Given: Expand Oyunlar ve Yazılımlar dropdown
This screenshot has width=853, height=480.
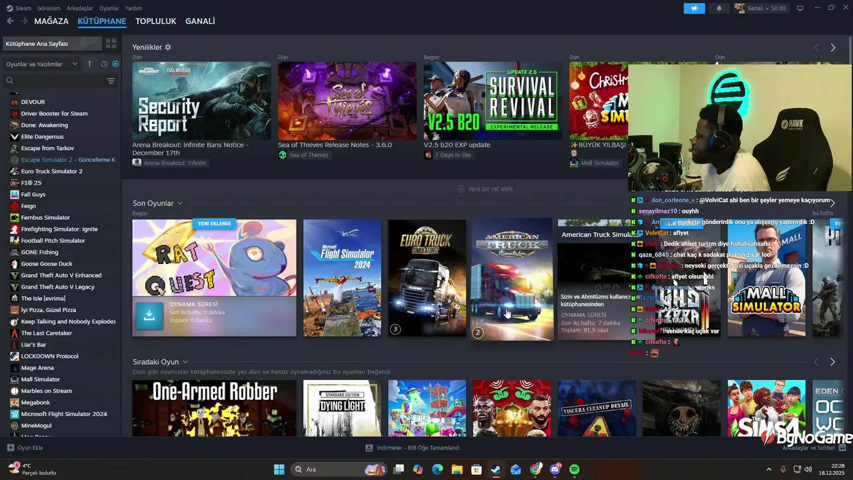Looking at the screenshot, I should click(x=42, y=64).
